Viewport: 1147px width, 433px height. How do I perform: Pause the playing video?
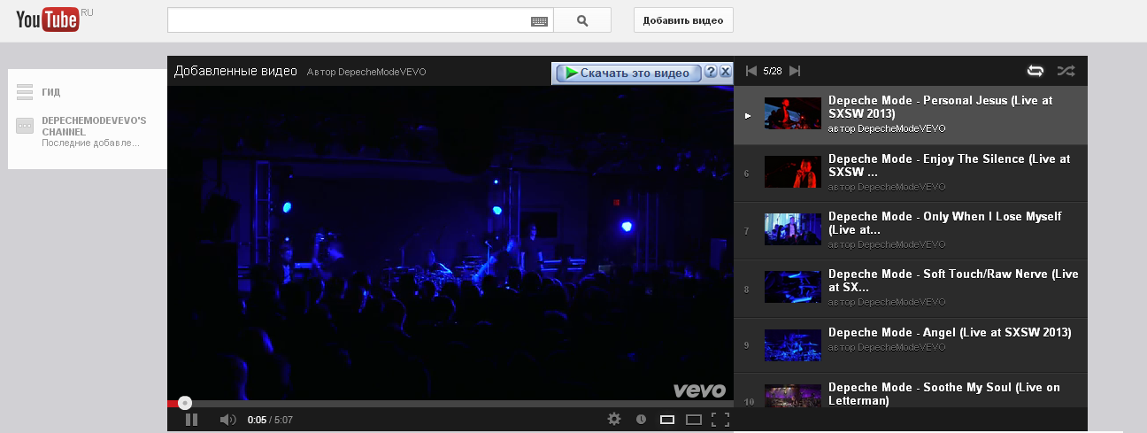tap(191, 420)
